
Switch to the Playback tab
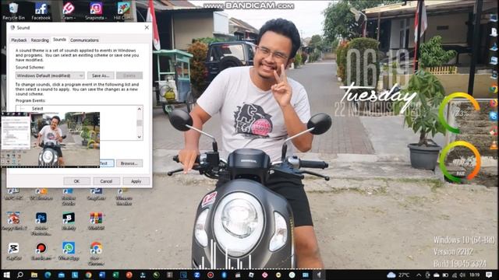pos(19,40)
